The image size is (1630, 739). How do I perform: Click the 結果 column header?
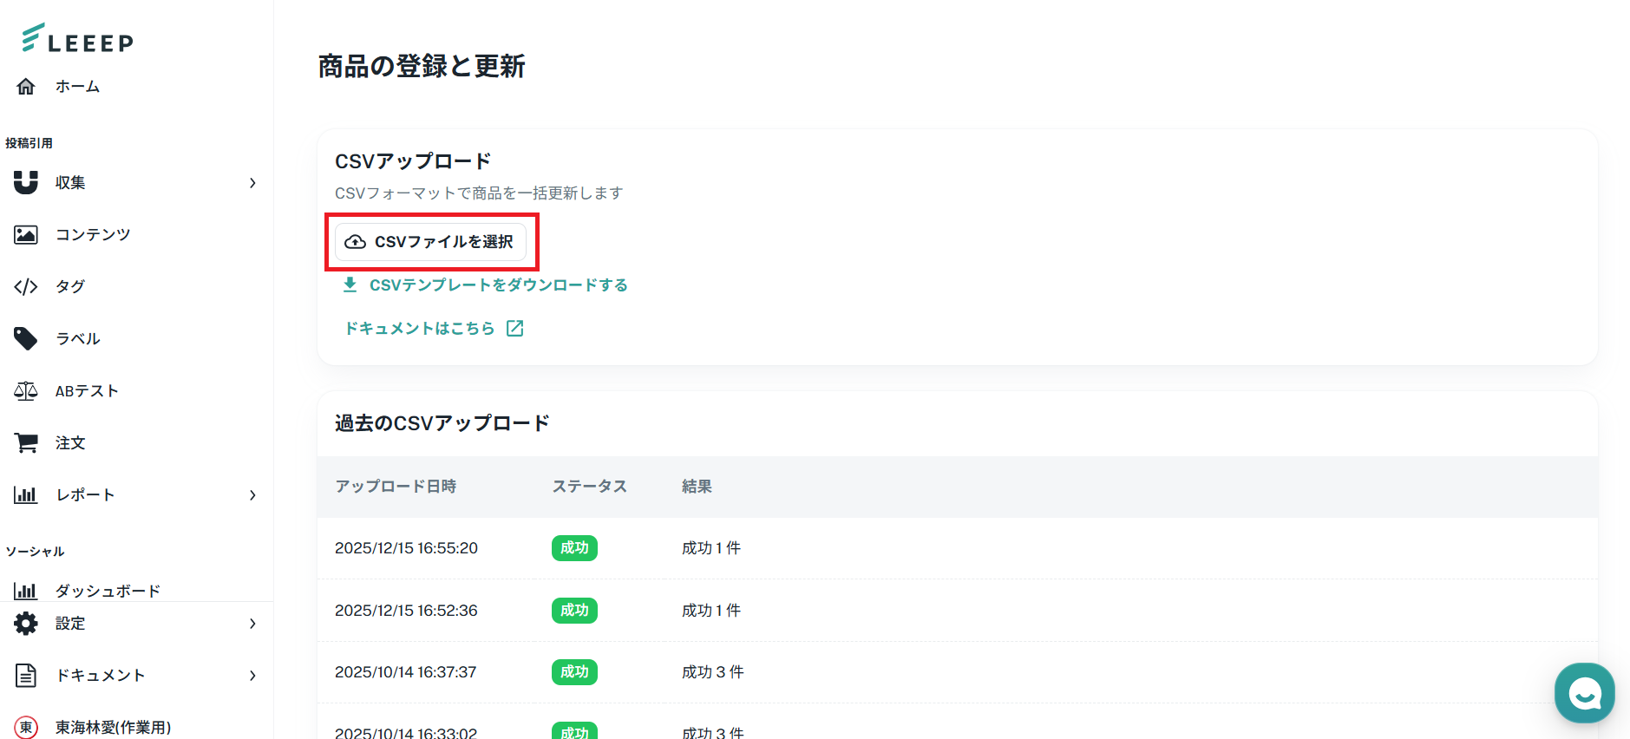point(697,487)
